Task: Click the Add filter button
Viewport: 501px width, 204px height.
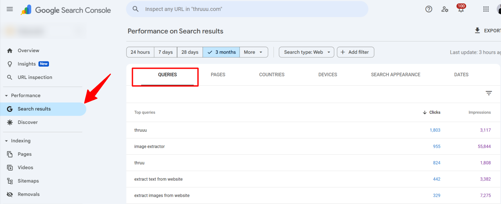Action: (355, 52)
